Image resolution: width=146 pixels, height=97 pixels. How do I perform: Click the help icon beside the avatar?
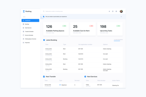(116, 11)
